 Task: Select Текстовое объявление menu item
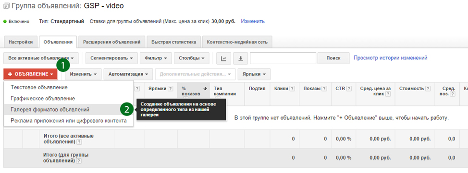(69, 88)
